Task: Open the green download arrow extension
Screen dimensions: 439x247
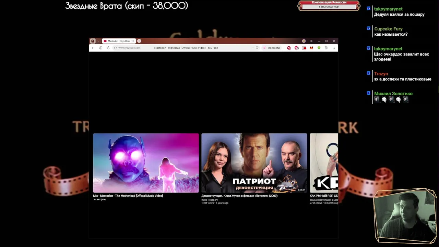Action: (x=319, y=48)
